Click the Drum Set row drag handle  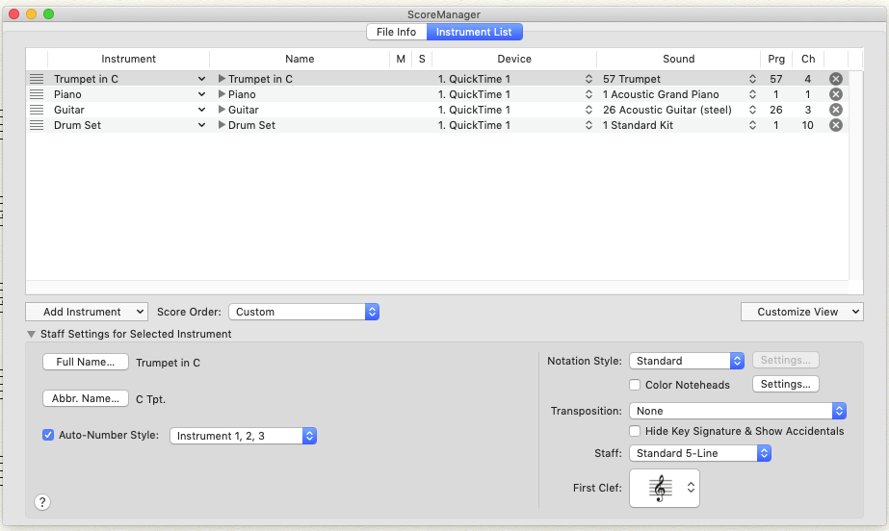(37, 125)
